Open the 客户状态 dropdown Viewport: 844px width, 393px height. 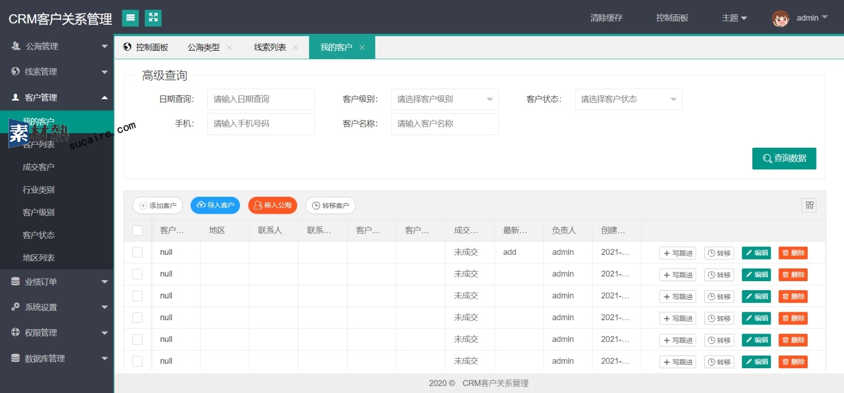(628, 99)
